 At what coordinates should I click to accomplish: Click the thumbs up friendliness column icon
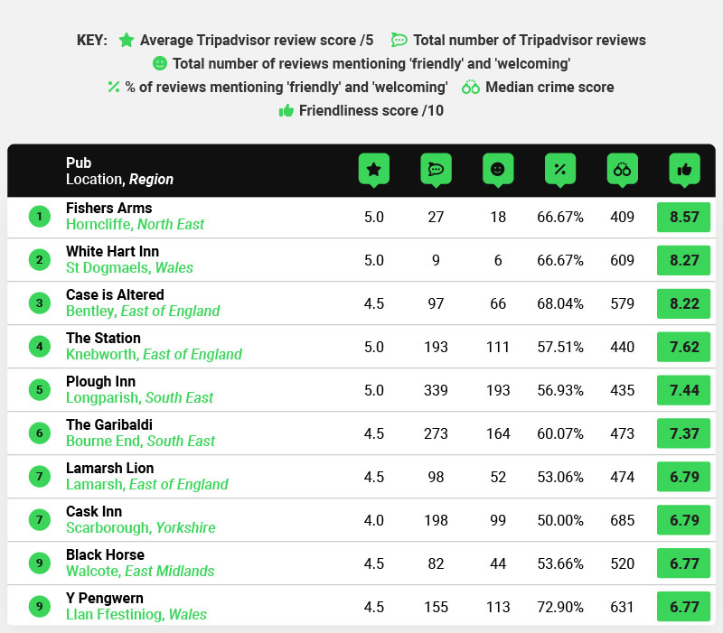pos(684,169)
